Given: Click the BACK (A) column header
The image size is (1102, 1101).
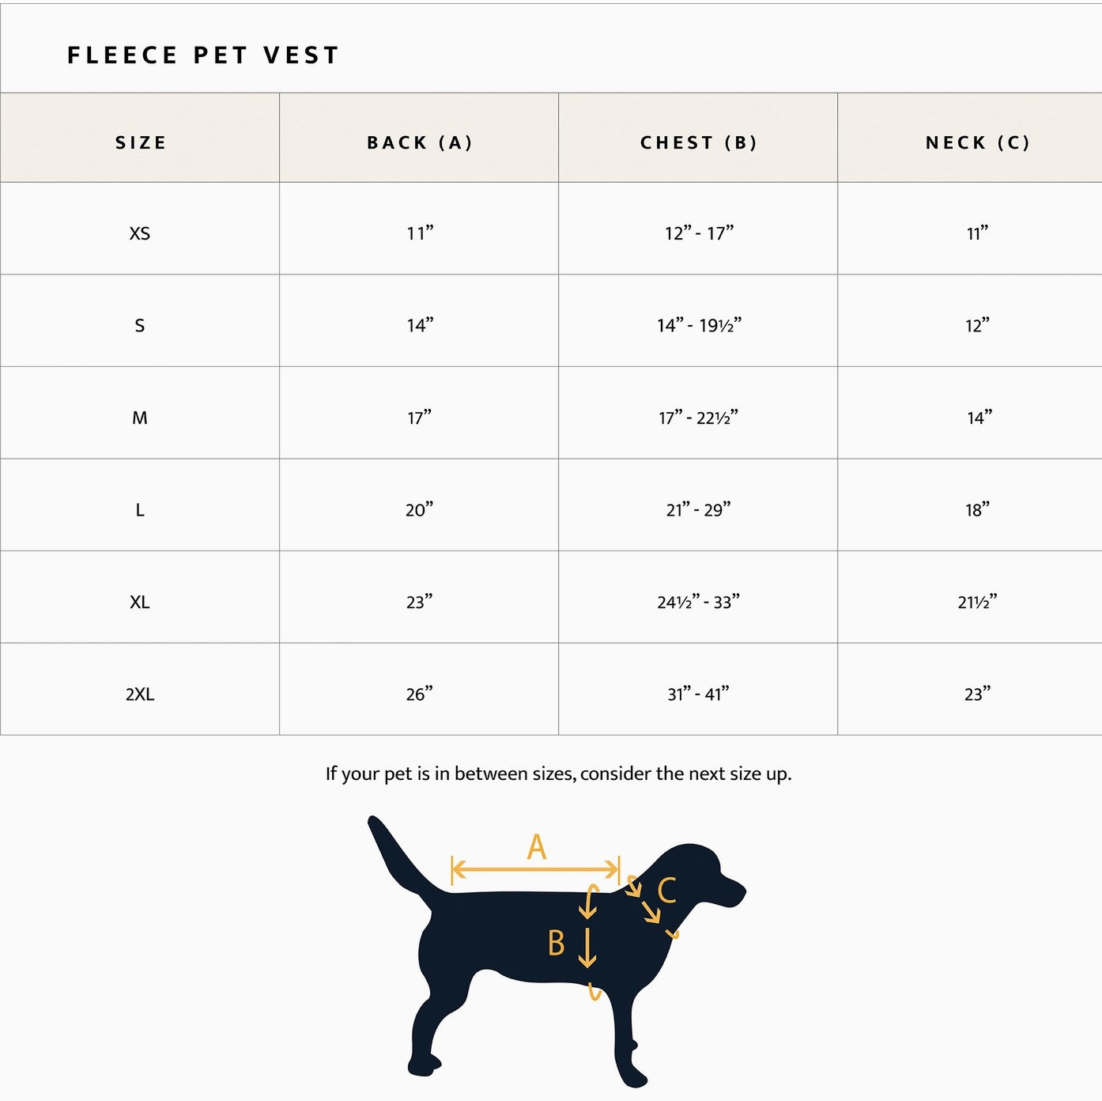Looking at the screenshot, I should [419, 142].
